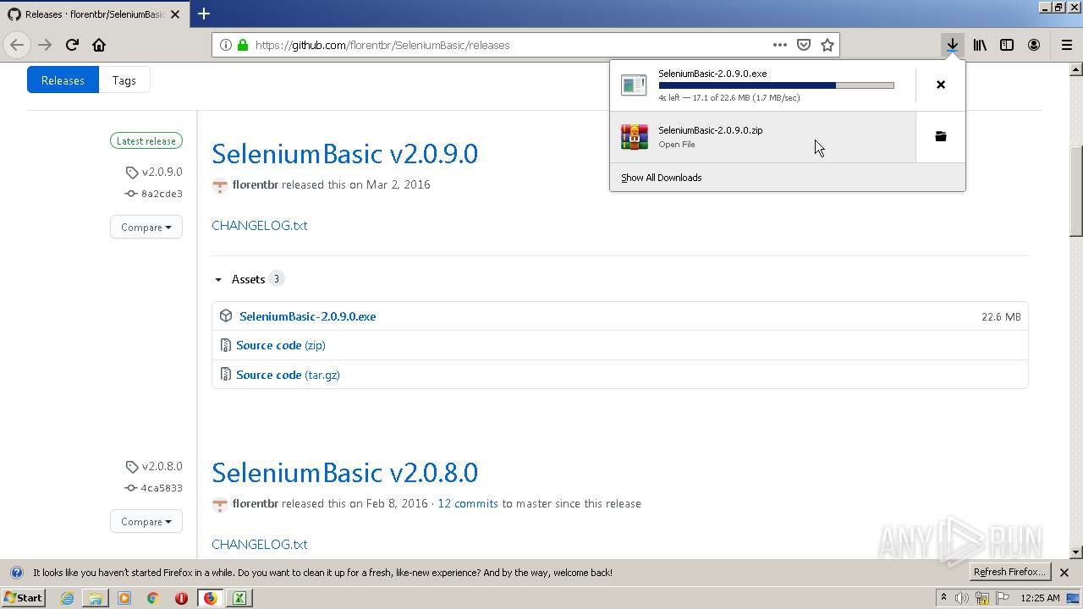Open Windows Media Player taskbar icon
This screenshot has width=1083, height=609.
point(124,598)
